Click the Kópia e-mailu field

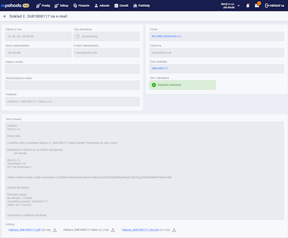[x=73, y=69]
